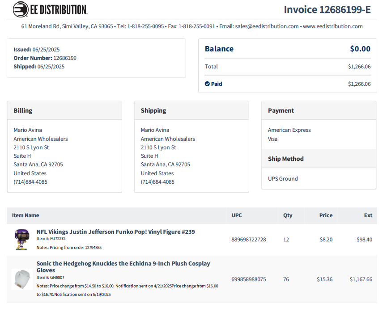
Task: Click the sales@eedistribution.com email address
Action: pyautogui.click(x=267, y=26)
